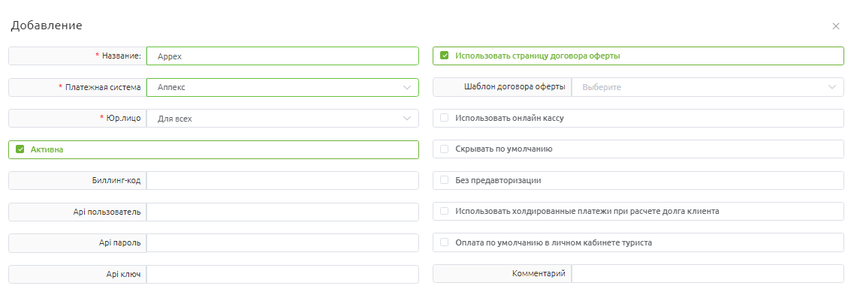Enable Без предавторизации checkbox
The width and height of the screenshot is (851, 295).
coord(445,181)
